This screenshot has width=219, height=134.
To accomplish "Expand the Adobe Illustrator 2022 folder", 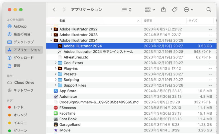I will click(x=51, y=29).
